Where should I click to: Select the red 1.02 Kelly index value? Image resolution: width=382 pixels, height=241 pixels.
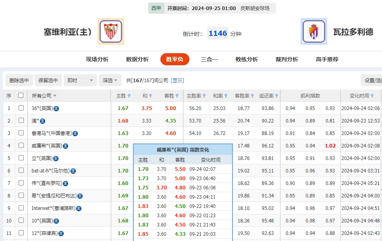[x=330, y=146]
